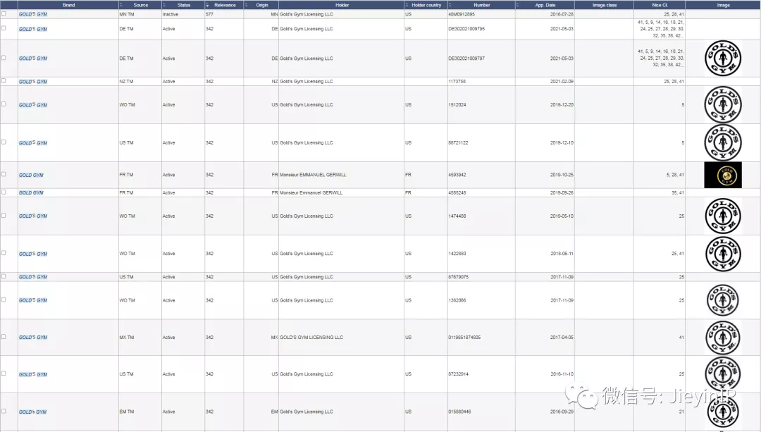This screenshot has width=761, height=432.
Task: Click the Nice class value '5, 28, 41'
Action: [x=675, y=175]
